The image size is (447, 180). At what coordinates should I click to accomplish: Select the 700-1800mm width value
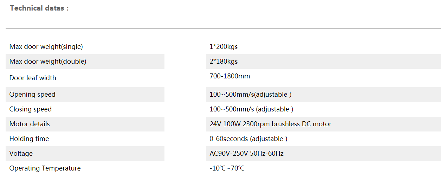tap(230, 76)
